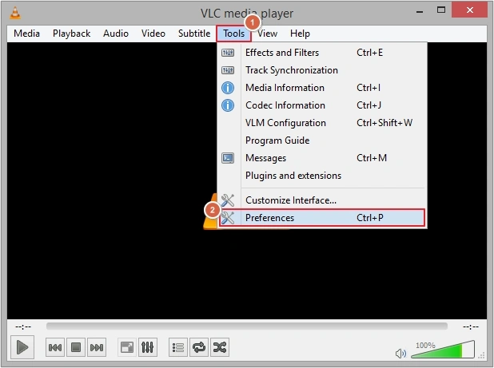Click the Codec Information info icon
This screenshot has height=368, width=494.
pyautogui.click(x=228, y=105)
